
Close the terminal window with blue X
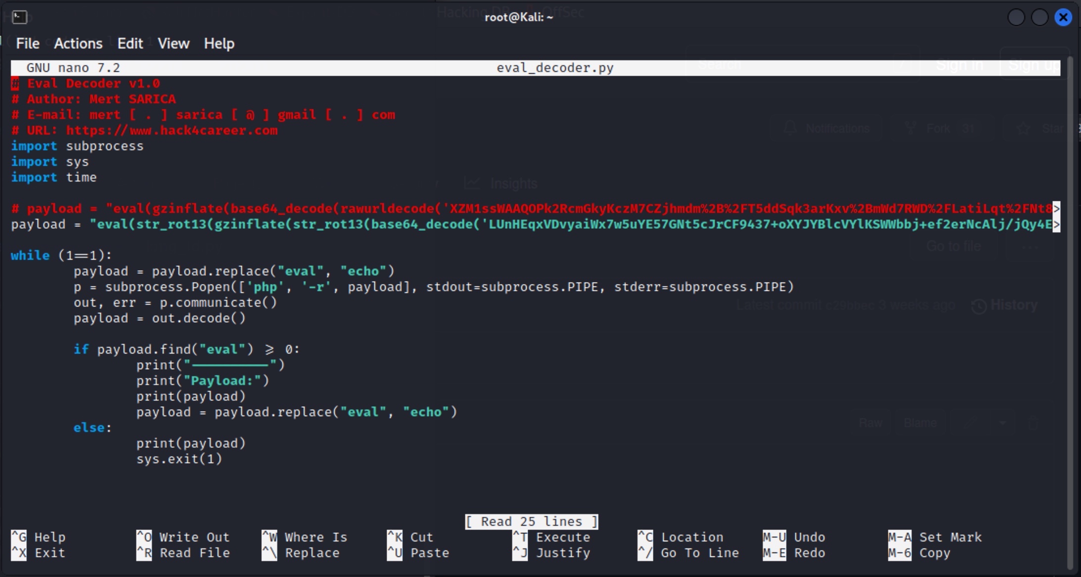tap(1063, 17)
